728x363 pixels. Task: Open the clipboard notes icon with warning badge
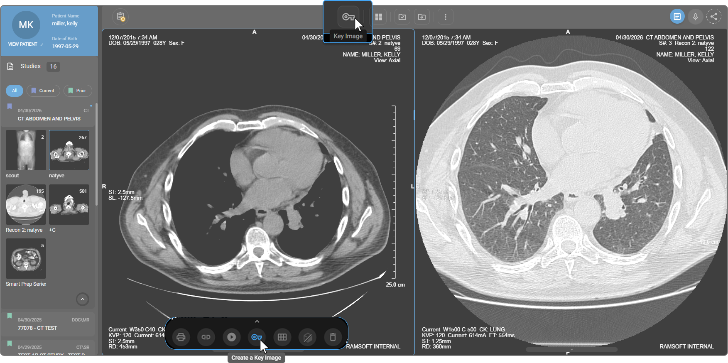[x=120, y=17]
